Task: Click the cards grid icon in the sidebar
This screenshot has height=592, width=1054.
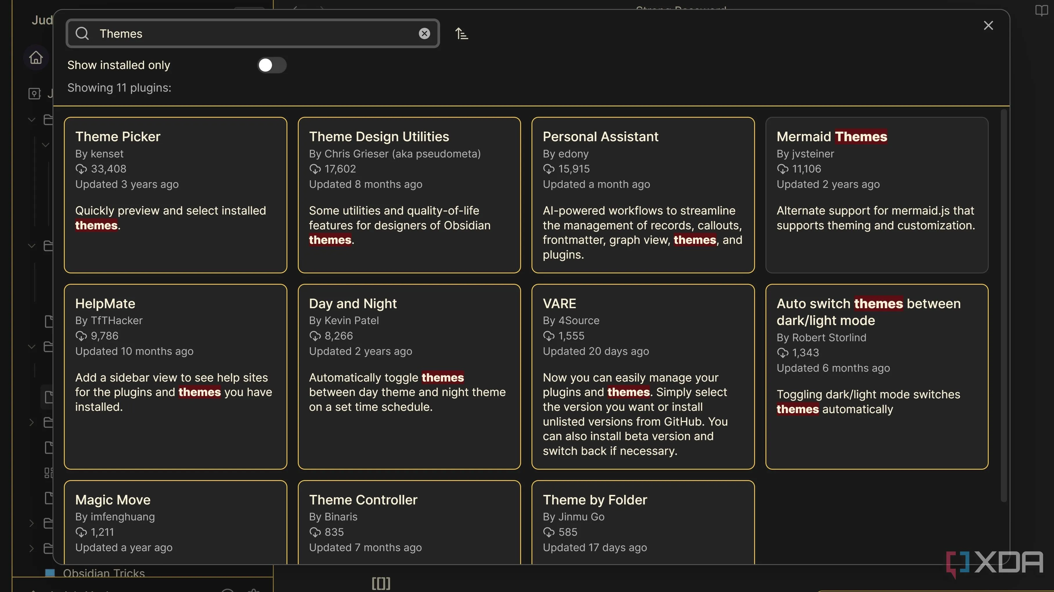Action: (48, 473)
